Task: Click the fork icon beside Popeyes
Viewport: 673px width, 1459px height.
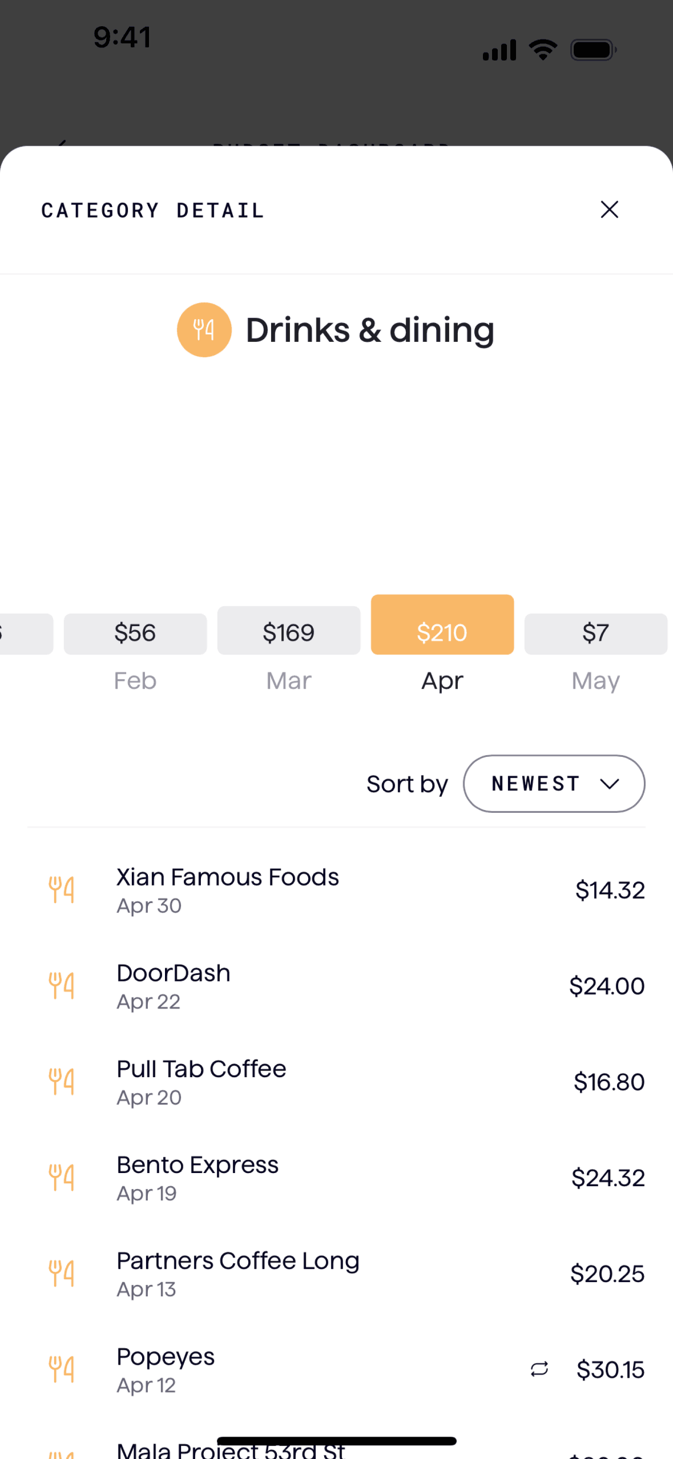Action: 62,1369
